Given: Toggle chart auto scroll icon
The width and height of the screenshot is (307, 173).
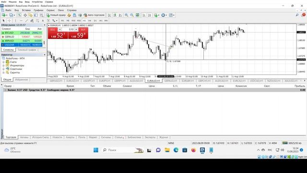Looking at the screenshot, I should point(144,15).
